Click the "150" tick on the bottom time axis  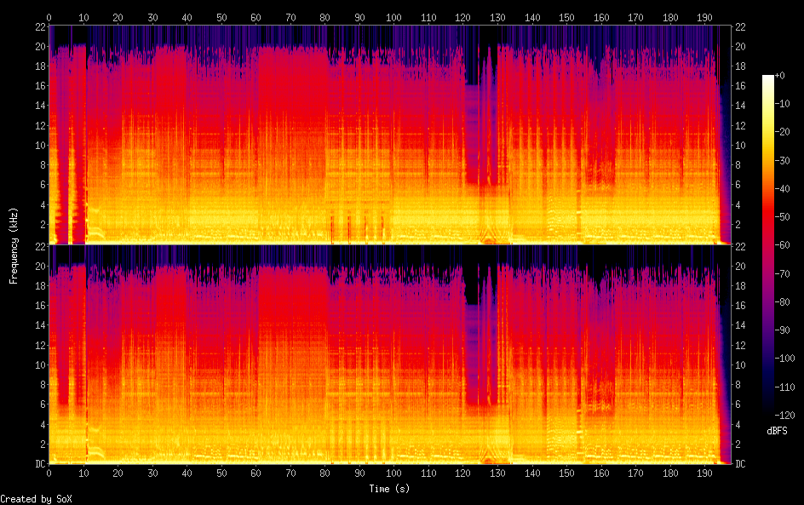(566, 473)
